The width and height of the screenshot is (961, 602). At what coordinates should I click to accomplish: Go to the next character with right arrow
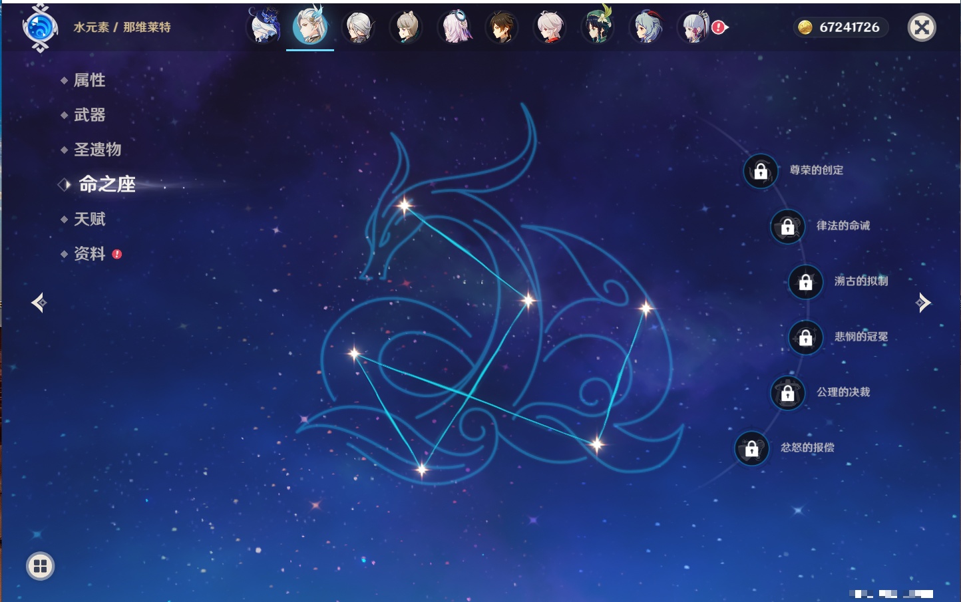tap(923, 303)
